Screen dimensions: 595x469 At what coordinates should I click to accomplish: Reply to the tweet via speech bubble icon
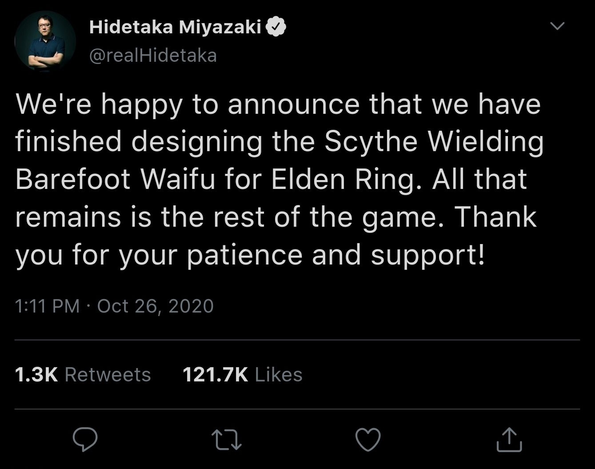tap(85, 439)
